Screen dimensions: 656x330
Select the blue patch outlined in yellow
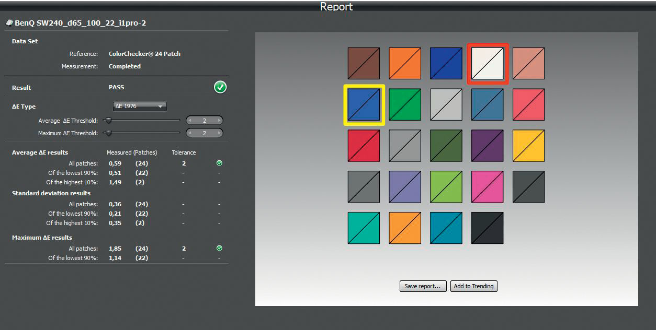point(364,105)
